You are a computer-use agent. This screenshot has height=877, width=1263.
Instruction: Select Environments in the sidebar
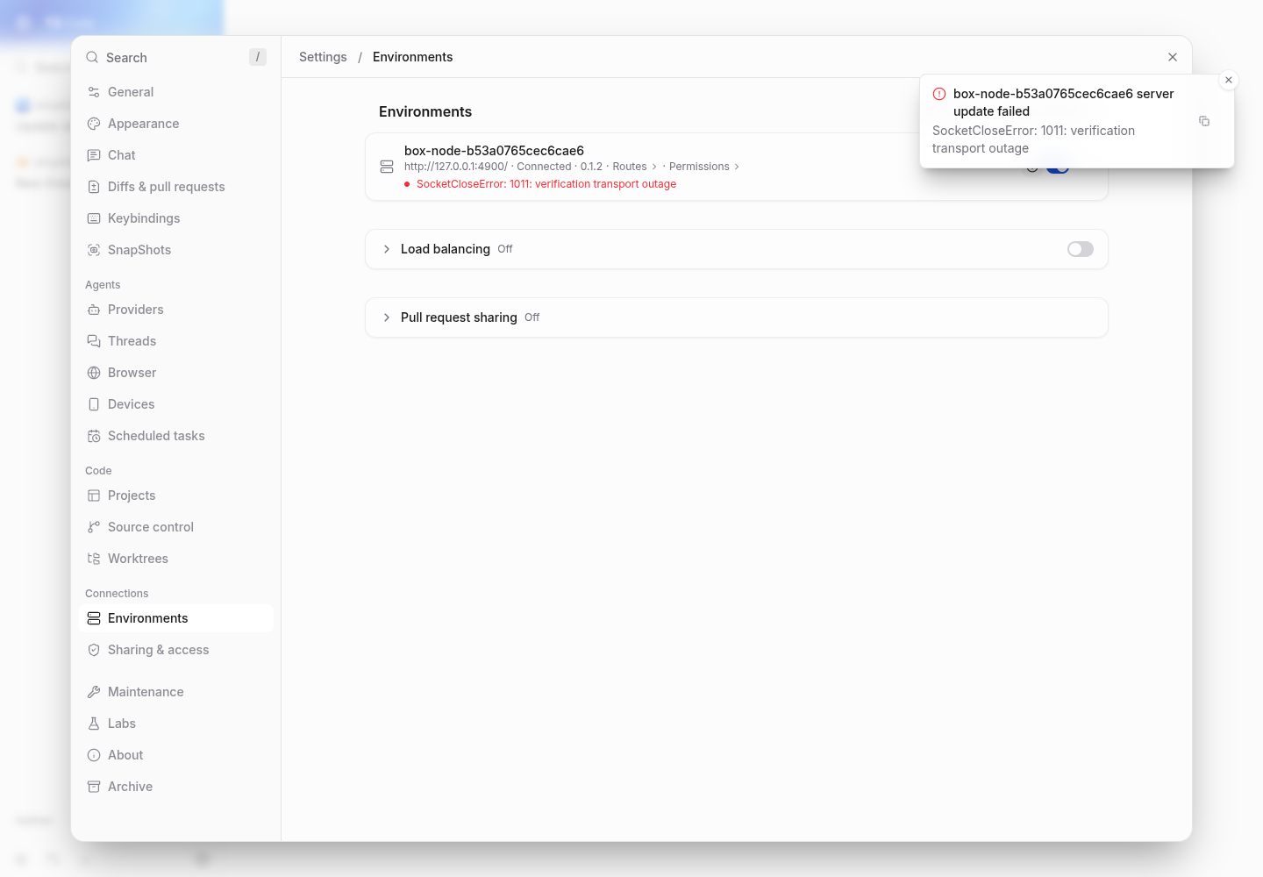pos(175,618)
